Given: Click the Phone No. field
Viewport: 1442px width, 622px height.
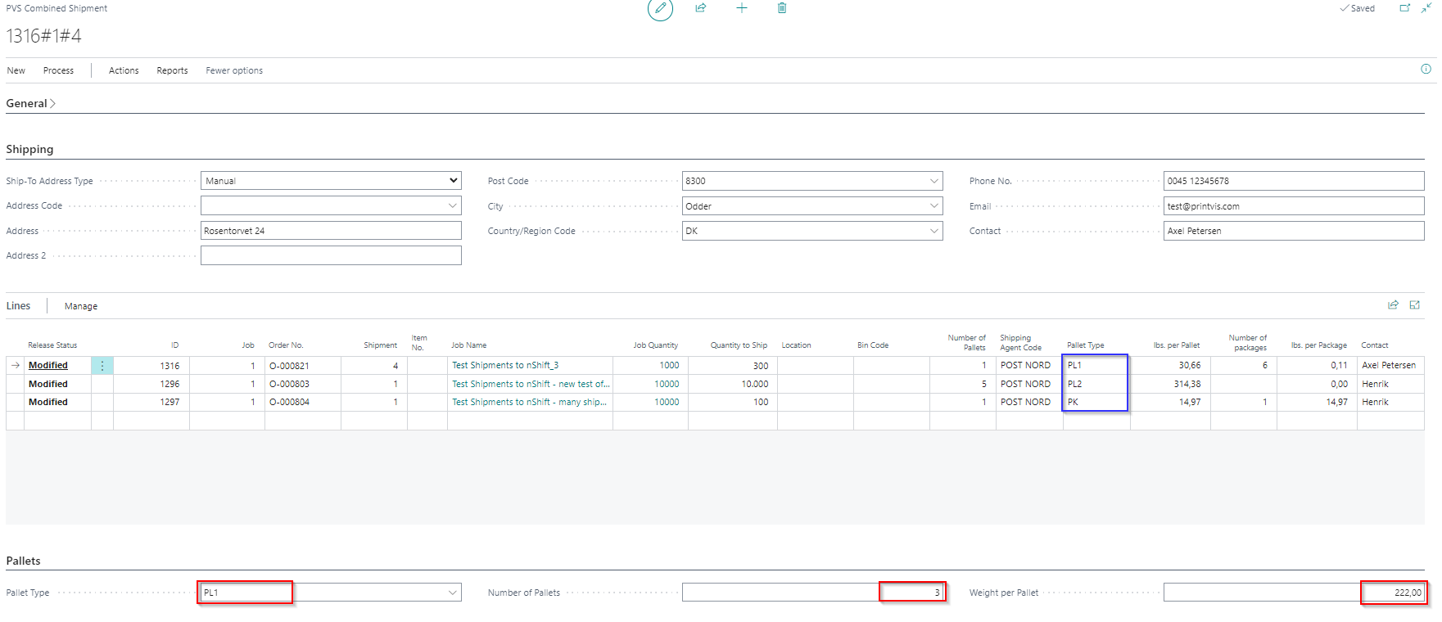Looking at the screenshot, I should pyautogui.click(x=1294, y=181).
